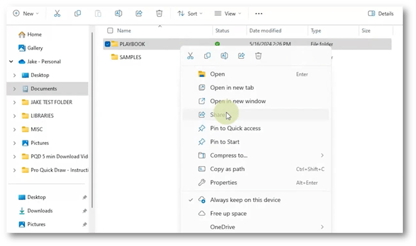The height and width of the screenshot is (246, 416).
Task: Click the Copy icon in the context menu
Action: (x=207, y=56)
